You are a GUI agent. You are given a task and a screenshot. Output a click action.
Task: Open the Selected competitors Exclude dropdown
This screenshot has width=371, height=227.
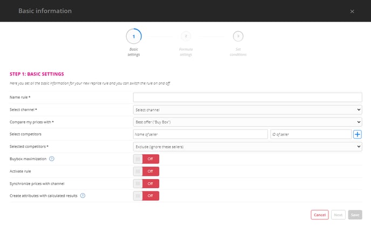click(x=248, y=147)
